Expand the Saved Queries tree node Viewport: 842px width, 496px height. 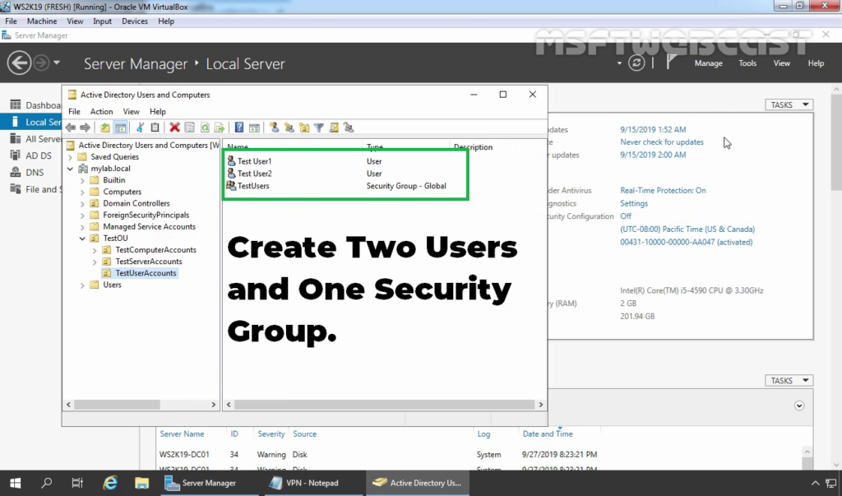[71, 157]
